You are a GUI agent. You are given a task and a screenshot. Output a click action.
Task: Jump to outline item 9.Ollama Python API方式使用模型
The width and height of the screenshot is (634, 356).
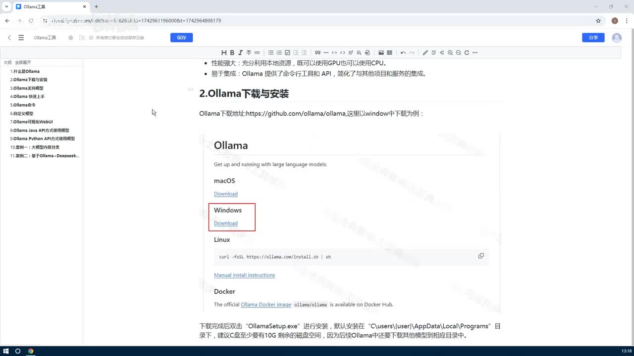pyautogui.click(x=43, y=138)
